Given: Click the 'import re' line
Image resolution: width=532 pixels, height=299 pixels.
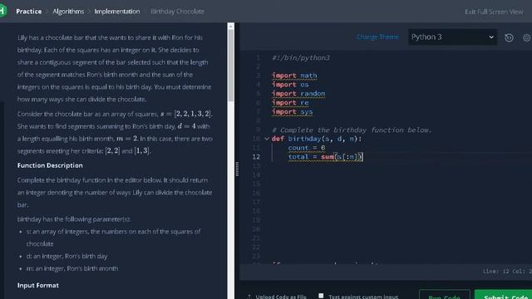Looking at the screenshot, I should (x=290, y=102).
